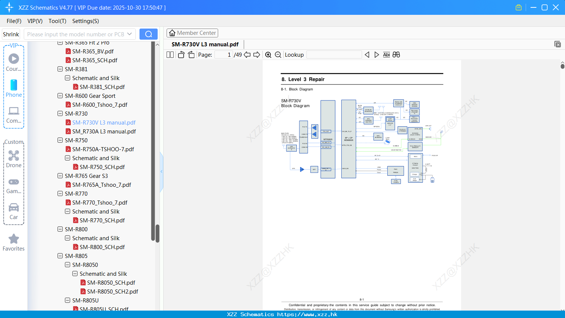Select SM-R730V L3 manual.pdf tab

[205, 44]
